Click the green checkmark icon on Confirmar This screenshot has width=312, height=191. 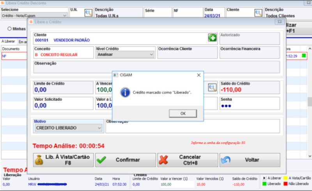click(x=101, y=160)
